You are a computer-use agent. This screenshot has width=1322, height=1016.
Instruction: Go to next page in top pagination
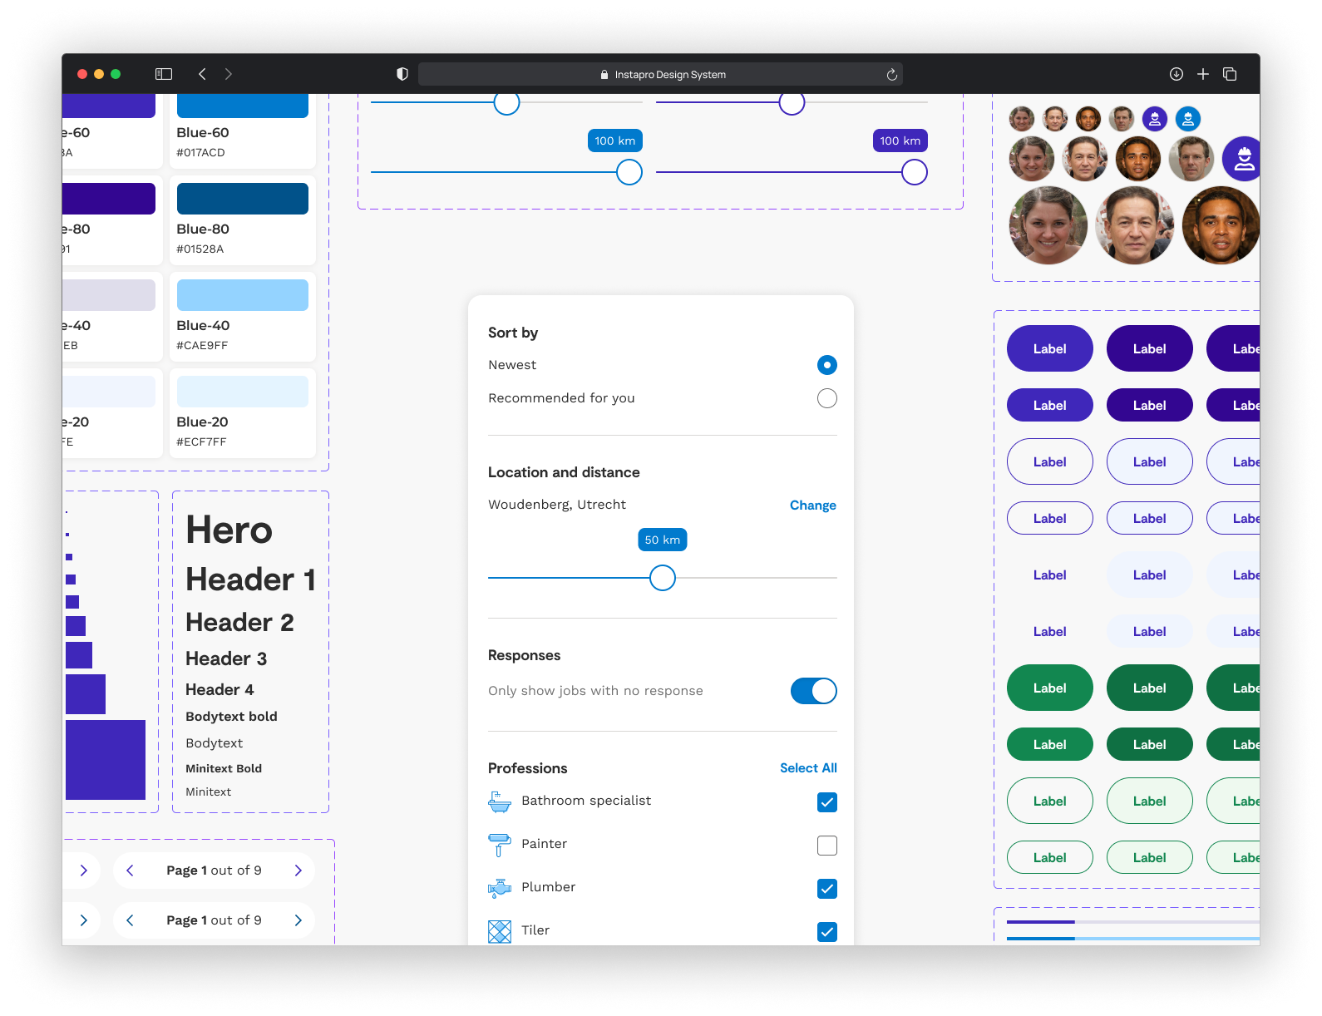coord(298,871)
